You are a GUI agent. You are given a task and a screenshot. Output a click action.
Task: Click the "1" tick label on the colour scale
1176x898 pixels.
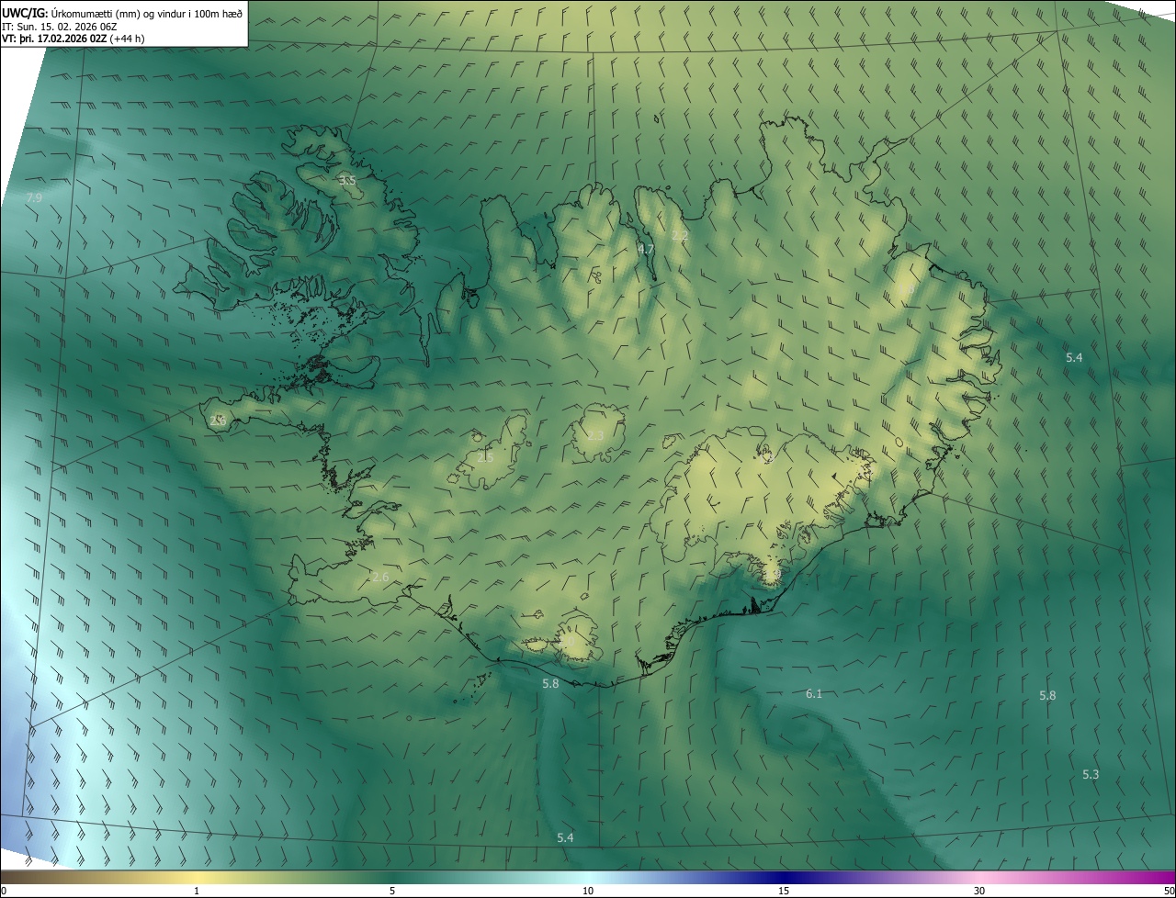point(197,892)
